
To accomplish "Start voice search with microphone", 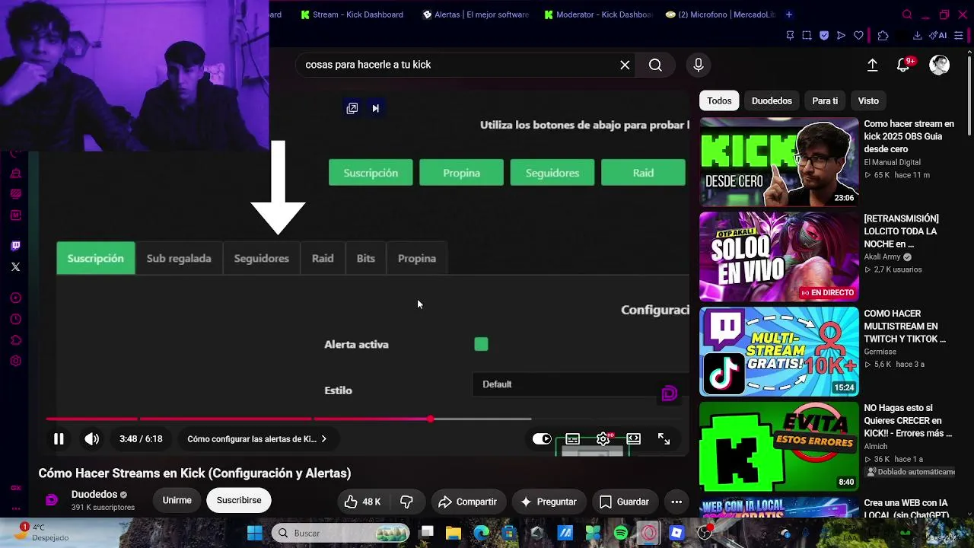I will point(699,65).
